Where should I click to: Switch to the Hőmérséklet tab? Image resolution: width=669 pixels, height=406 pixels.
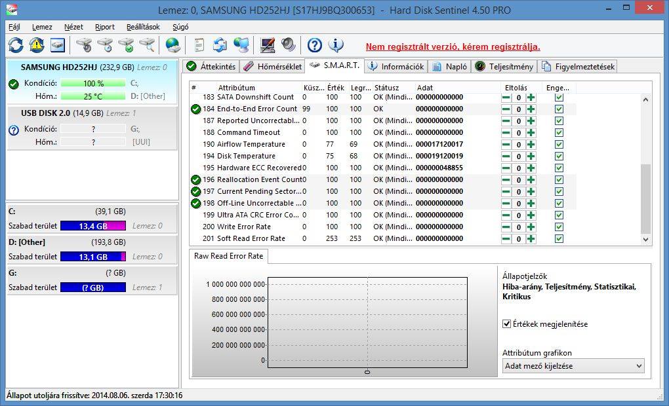(x=273, y=66)
